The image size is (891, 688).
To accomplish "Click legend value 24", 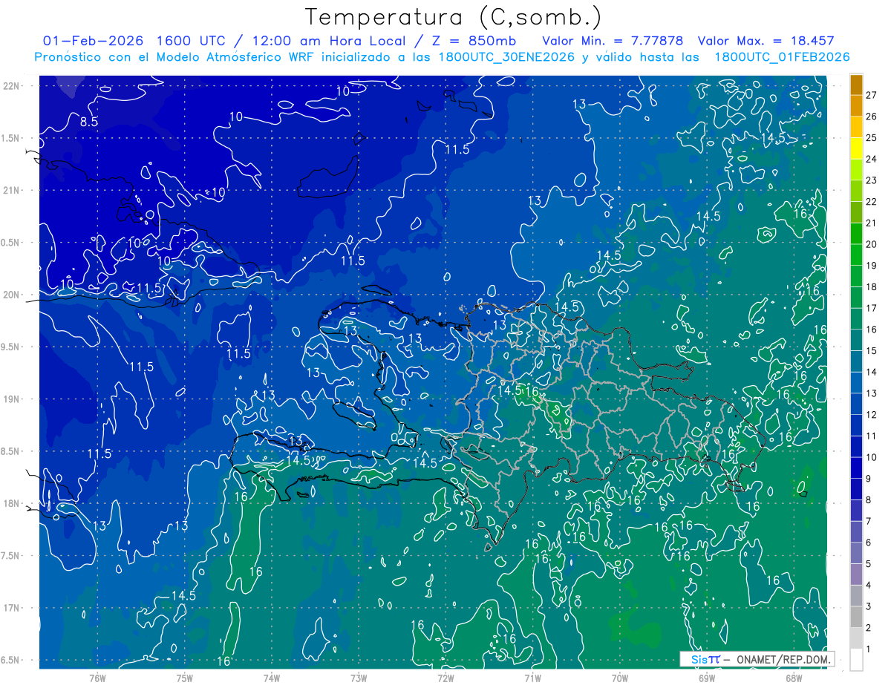I will [872, 159].
